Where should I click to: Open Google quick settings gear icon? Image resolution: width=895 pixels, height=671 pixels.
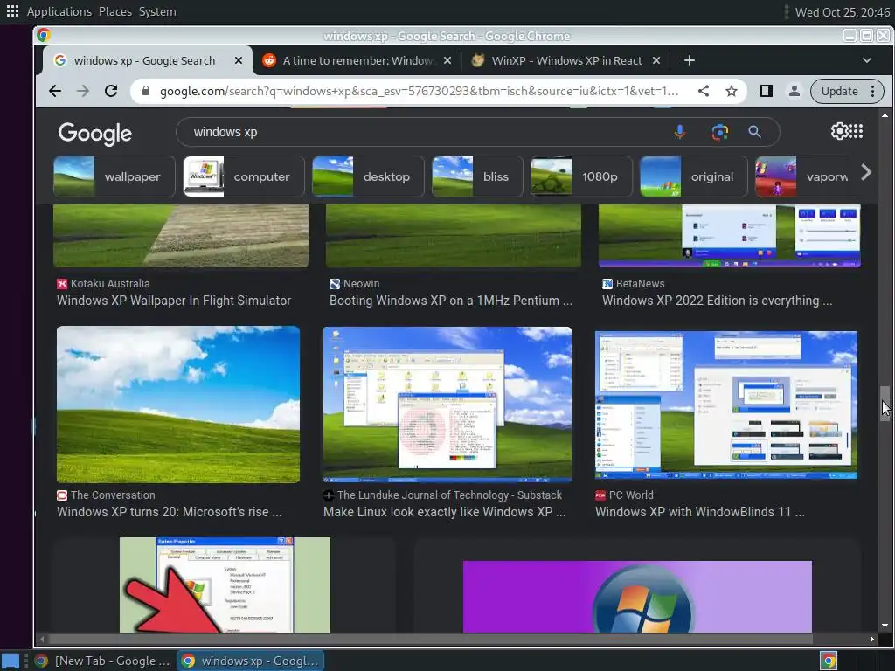840,131
